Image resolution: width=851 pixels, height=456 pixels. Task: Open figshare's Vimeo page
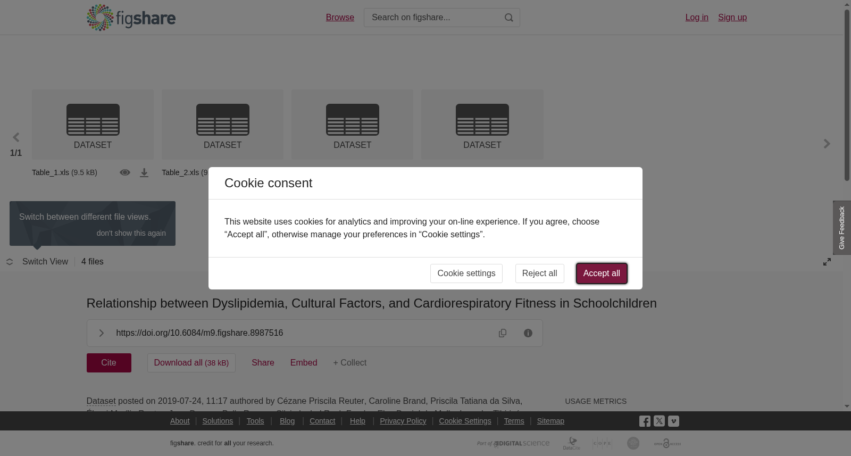click(x=673, y=421)
